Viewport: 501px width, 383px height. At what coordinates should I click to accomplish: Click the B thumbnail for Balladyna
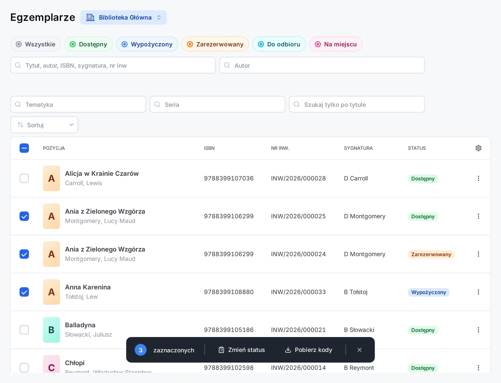coord(51,330)
